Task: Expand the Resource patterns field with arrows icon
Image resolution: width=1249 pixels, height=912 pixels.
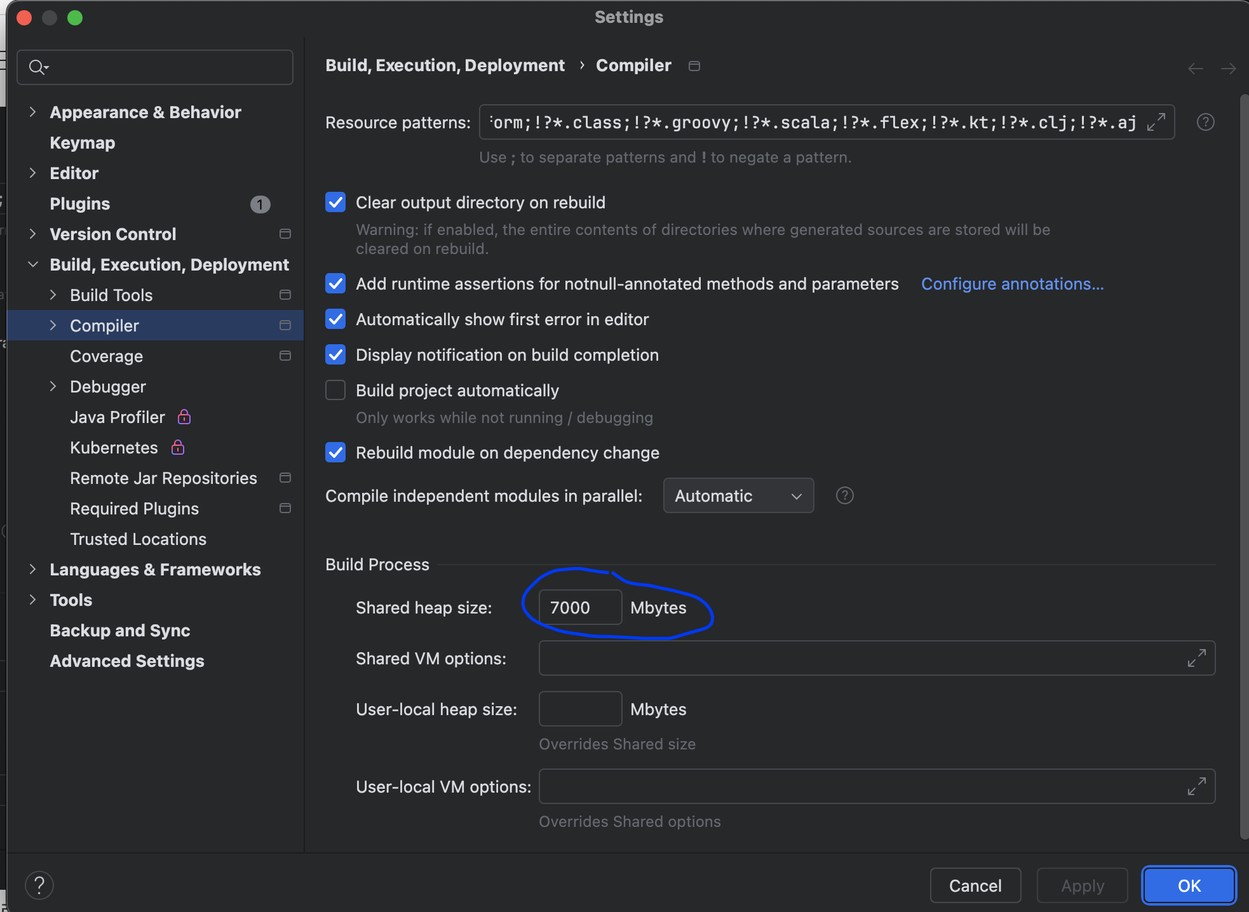Action: tap(1156, 122)
